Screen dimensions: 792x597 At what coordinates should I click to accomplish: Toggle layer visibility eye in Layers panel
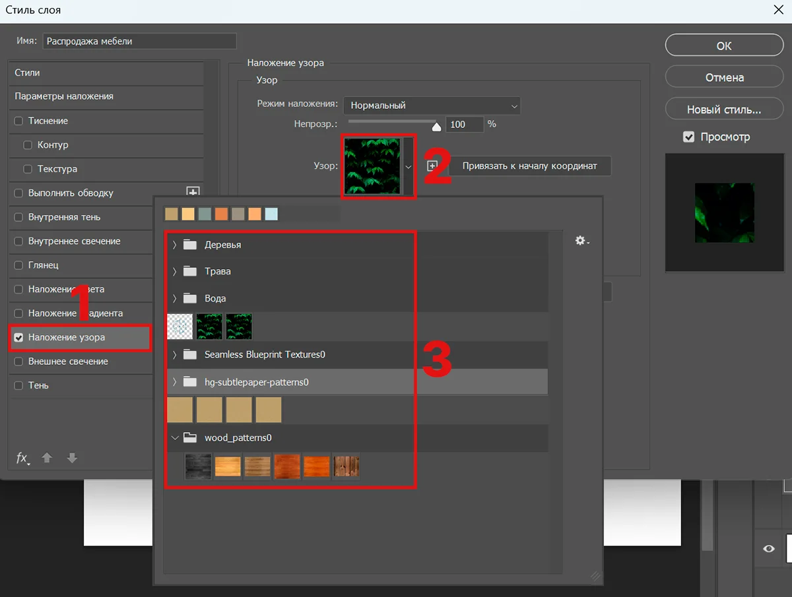[x=769, y=549]
